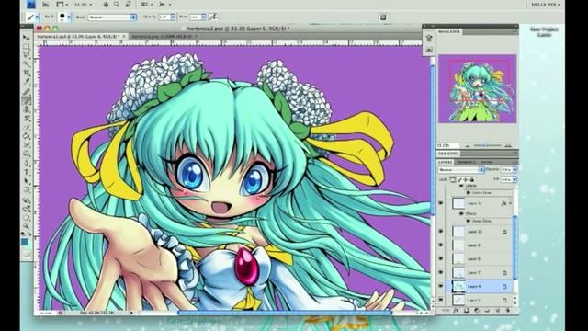Select the Navigator panel tab
This screenshot has width=588, height=331.
click(449, 31)
